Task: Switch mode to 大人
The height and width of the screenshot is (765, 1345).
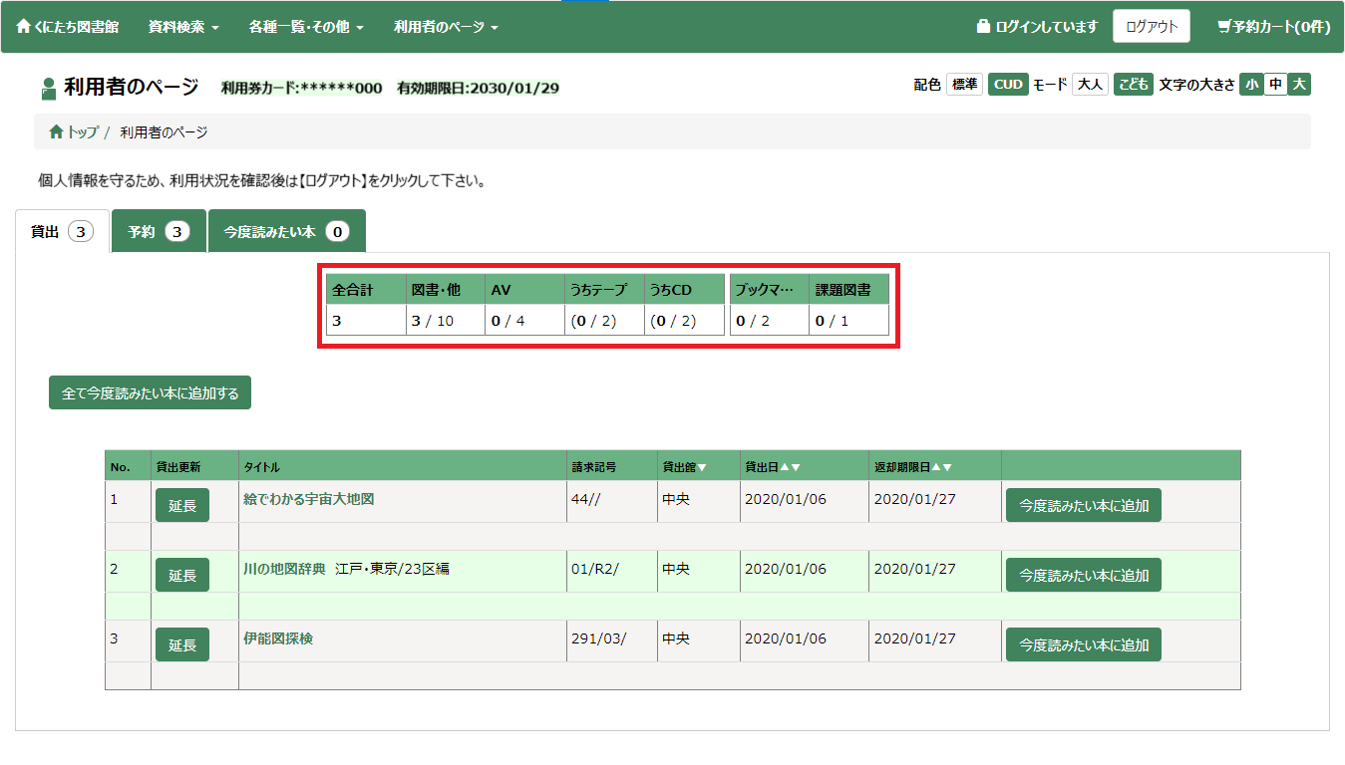Action: click(x=1090, y=85)
